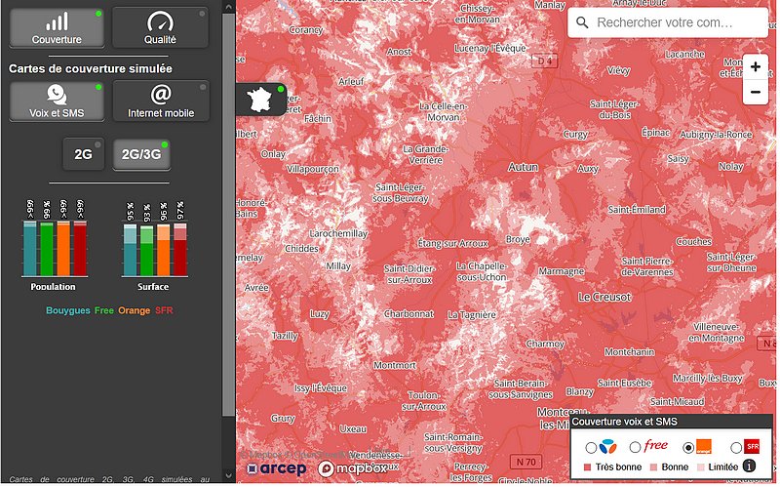
Task: Select the Couverture tab with signal bars
Action: point(57,28)
